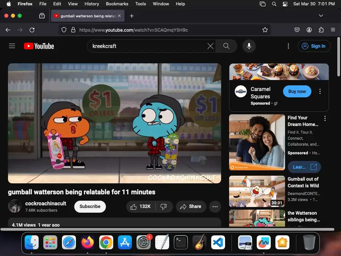Open the Firefox application menu

[333, 30]
